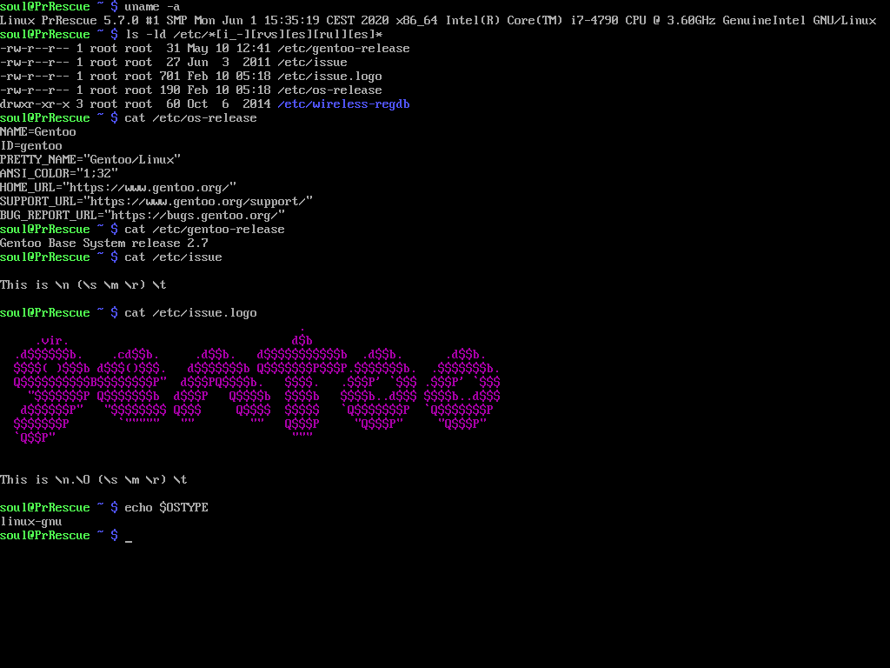Click the '/etc/issue' path dated Jun 3 2011

pyautogui.click(x=312, y=63)
